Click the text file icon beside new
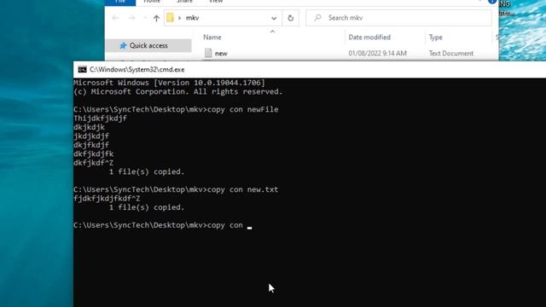The width and height of the screenshot is (546, 307). [x=208, y=53]
